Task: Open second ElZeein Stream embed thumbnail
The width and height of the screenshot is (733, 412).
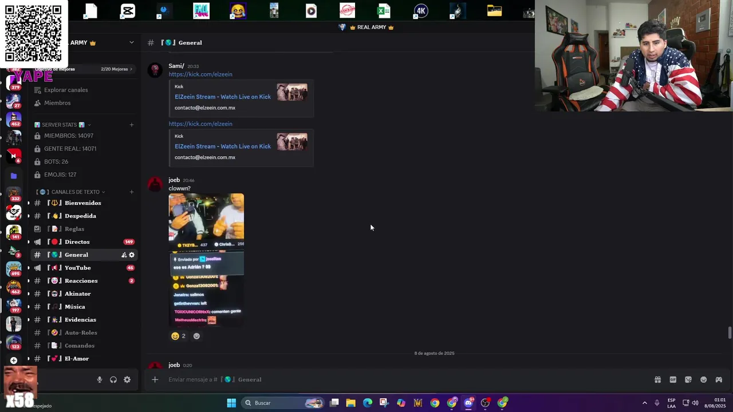Action: coord(292,142)
